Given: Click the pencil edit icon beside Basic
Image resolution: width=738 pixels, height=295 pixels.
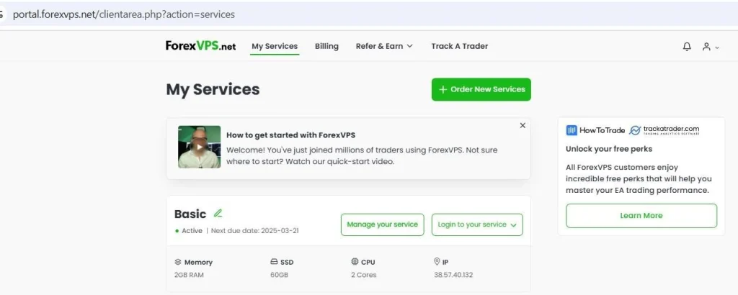Looking at the screenshot, I should (x=218, y=213).
